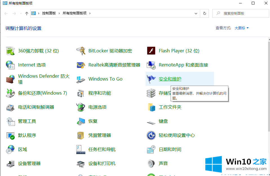This screenshot has height=176, width=270.
Task: Click the control panel icon in address bar
Action: click(34, 13)
